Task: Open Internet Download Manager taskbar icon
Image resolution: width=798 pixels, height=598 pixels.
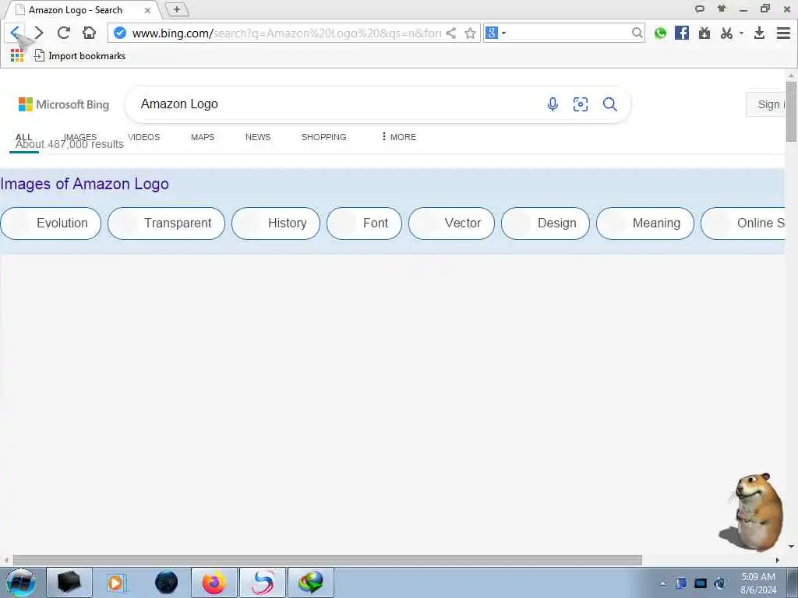Action: tap(311, 582)
